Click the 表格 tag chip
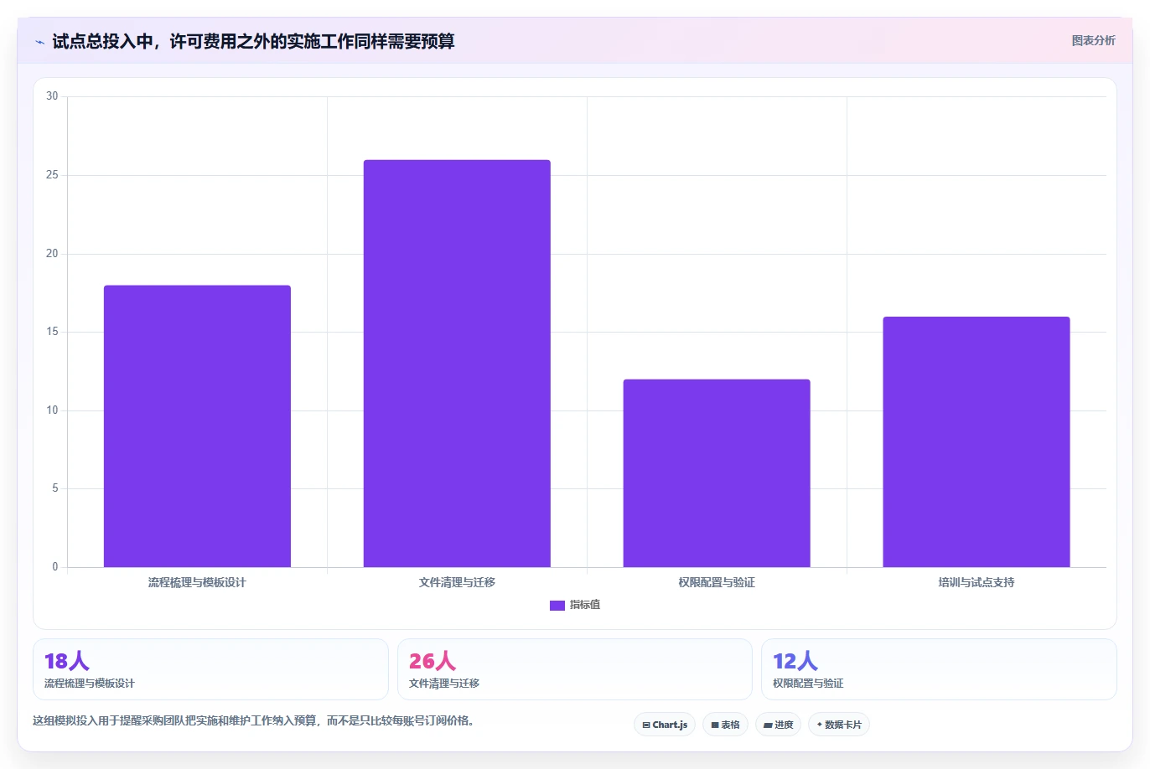1150x769 pixels. [725, 725]
